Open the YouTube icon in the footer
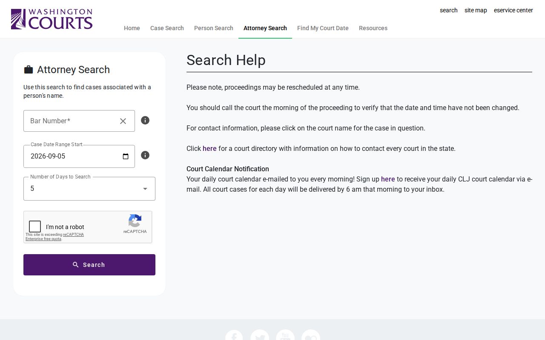Screen dimensions: 545x340 [x=285, y=335]
